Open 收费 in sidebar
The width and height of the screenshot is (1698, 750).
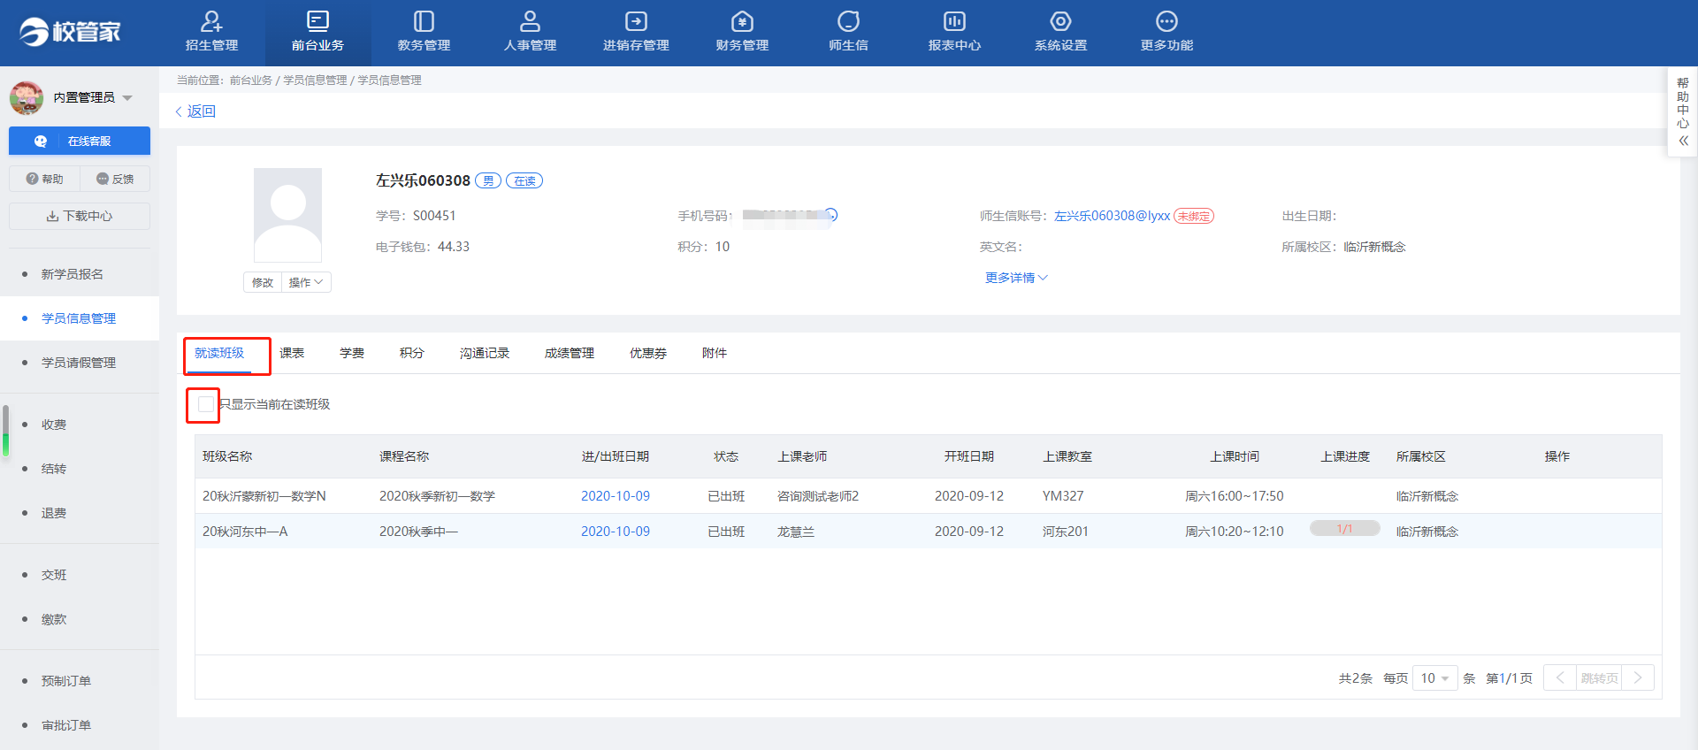[54, 425]
